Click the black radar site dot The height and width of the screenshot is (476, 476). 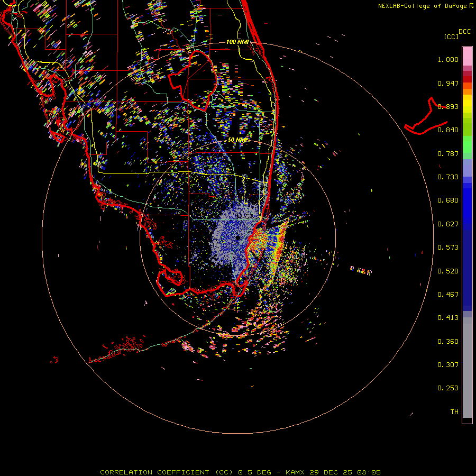pyautogui.click(x=237, y=237)
